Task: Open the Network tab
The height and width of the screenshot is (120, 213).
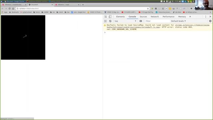Action: click(x=154, y=17)
